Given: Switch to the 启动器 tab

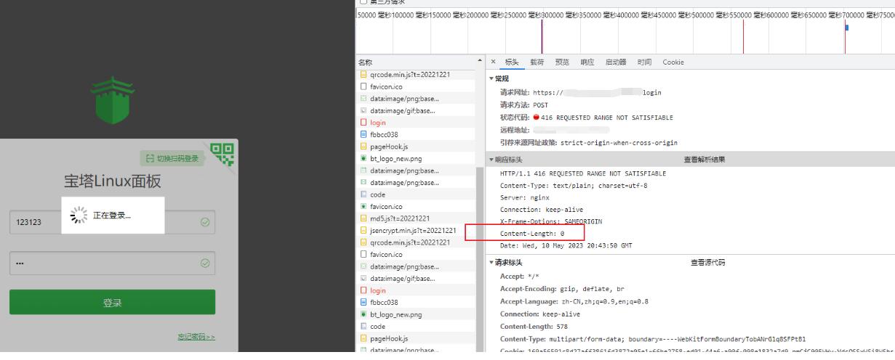Looking at the screenshot, I should 616,62.
